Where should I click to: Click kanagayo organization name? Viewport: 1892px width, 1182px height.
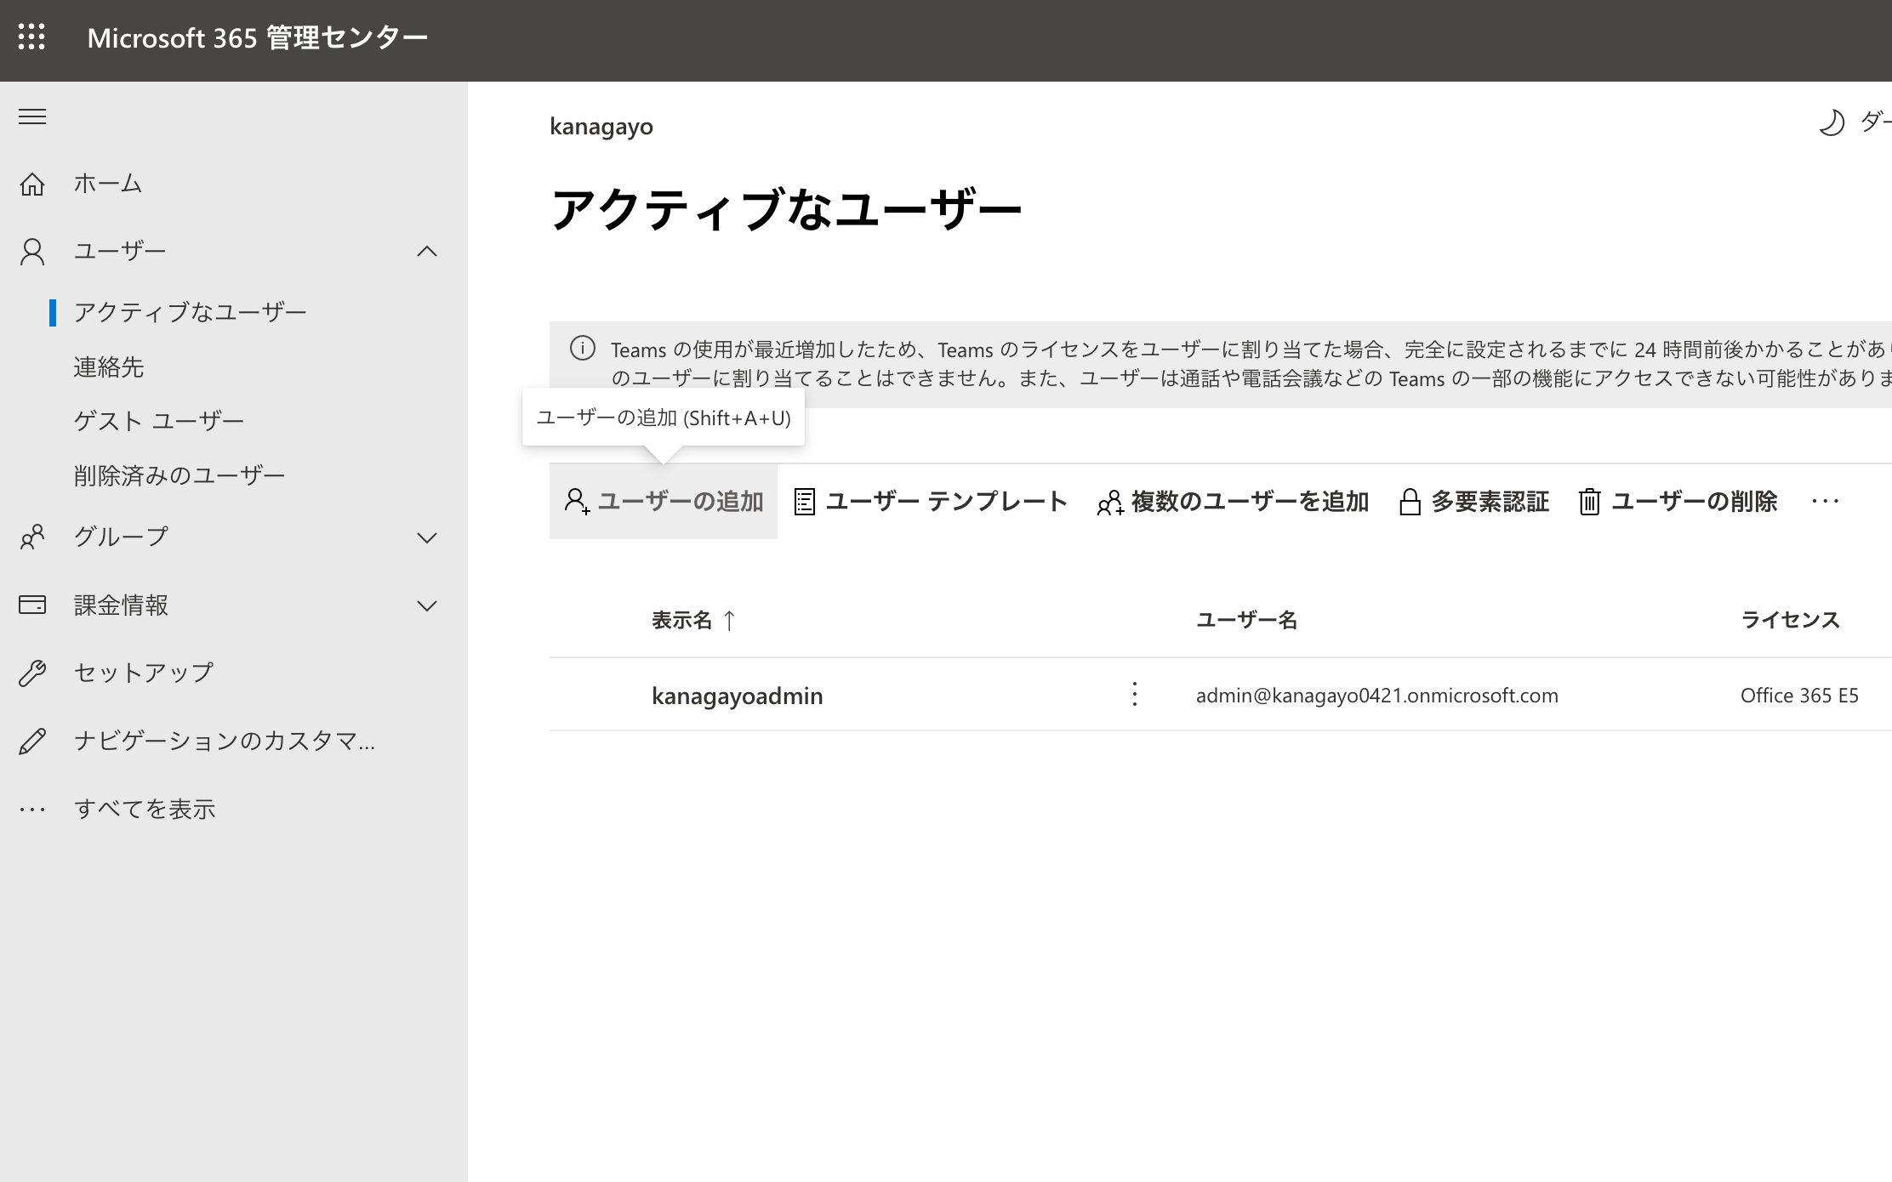(601, 127)
